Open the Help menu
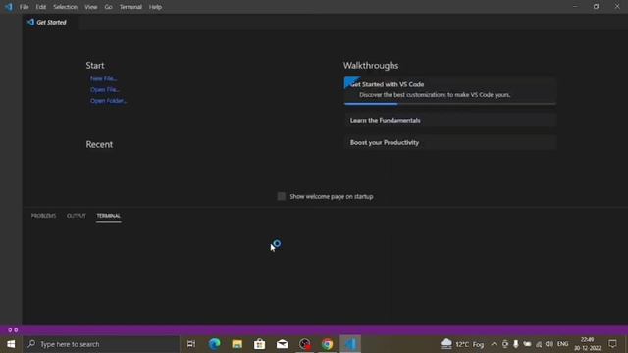The width and height of the screenshot is (628, 353). tap(155, 7)
